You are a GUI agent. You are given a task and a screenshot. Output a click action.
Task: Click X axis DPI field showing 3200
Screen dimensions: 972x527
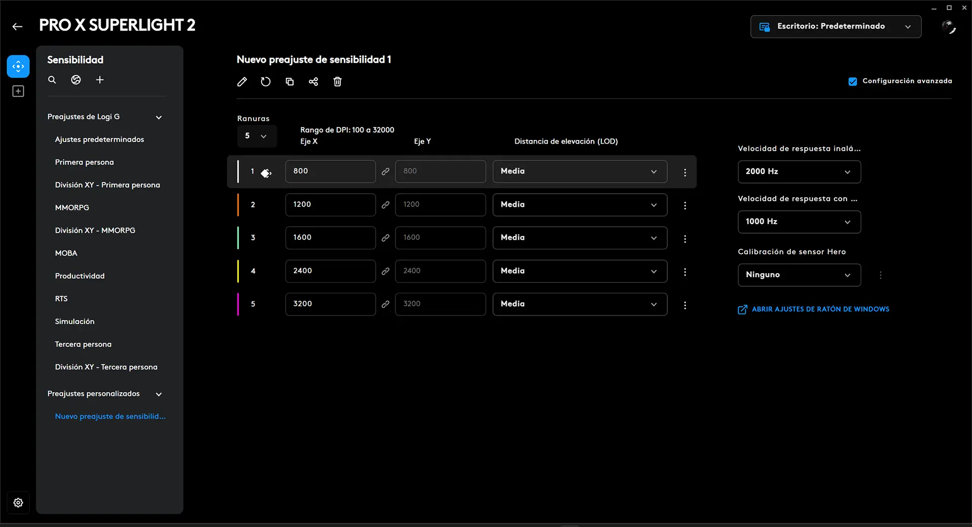(331, 304)
